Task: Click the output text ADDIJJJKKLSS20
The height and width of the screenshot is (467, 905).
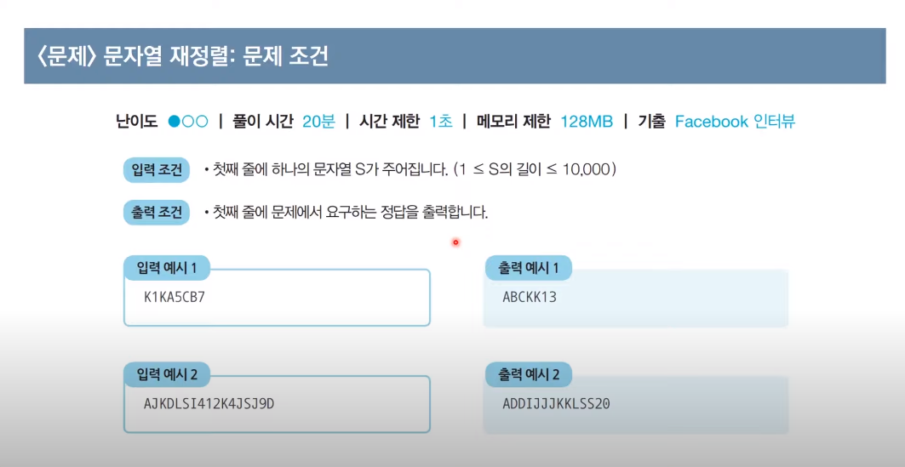Action: pyautogui.click(x=557, y=403)
